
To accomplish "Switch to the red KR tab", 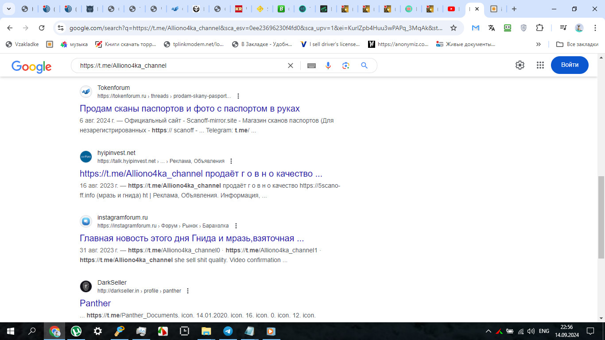I will [x=240, y=9].
